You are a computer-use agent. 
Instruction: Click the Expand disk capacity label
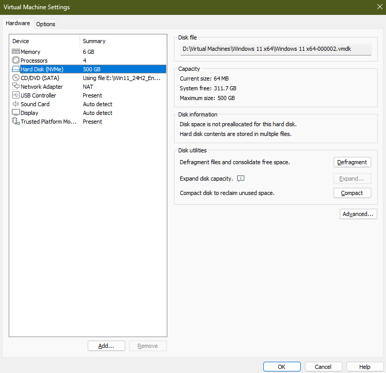tap(206, 179)
